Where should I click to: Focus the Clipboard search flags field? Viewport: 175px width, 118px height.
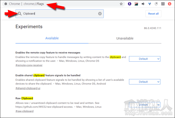[60, 14]
